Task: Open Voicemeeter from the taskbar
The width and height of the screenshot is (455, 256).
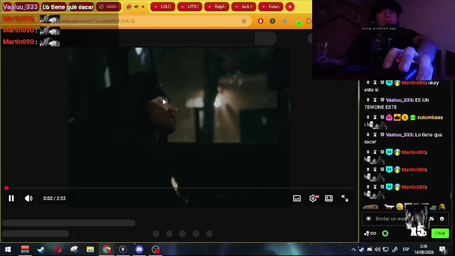Action: 25,249
